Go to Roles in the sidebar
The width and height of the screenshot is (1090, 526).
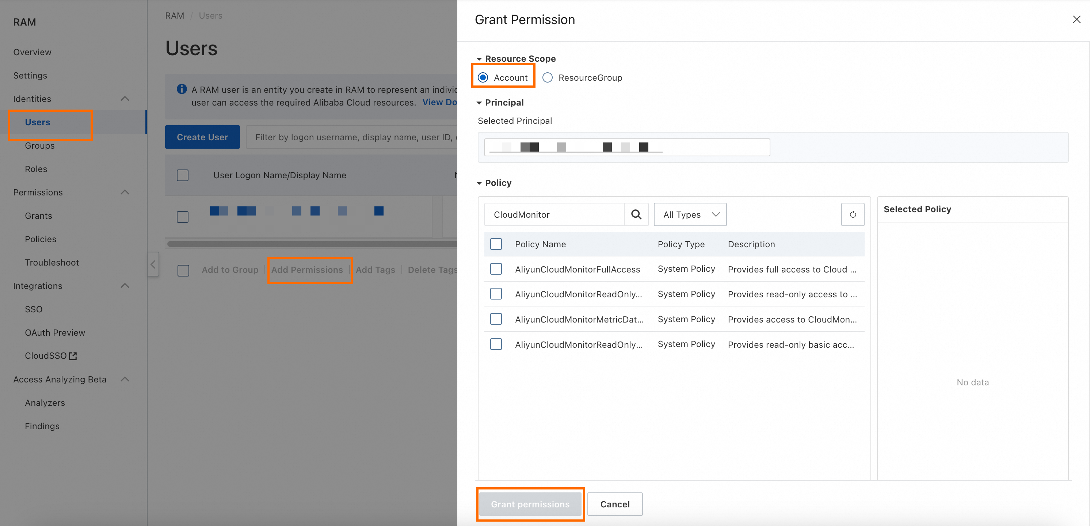[x=36, y=169]
